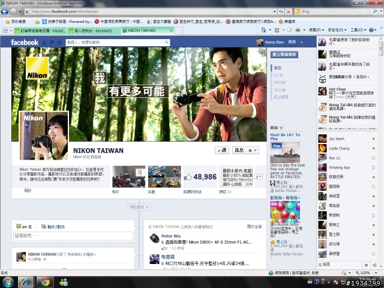Click the Hang Xiao name in the header
The image size is (384, 288).
click(274, 42)
